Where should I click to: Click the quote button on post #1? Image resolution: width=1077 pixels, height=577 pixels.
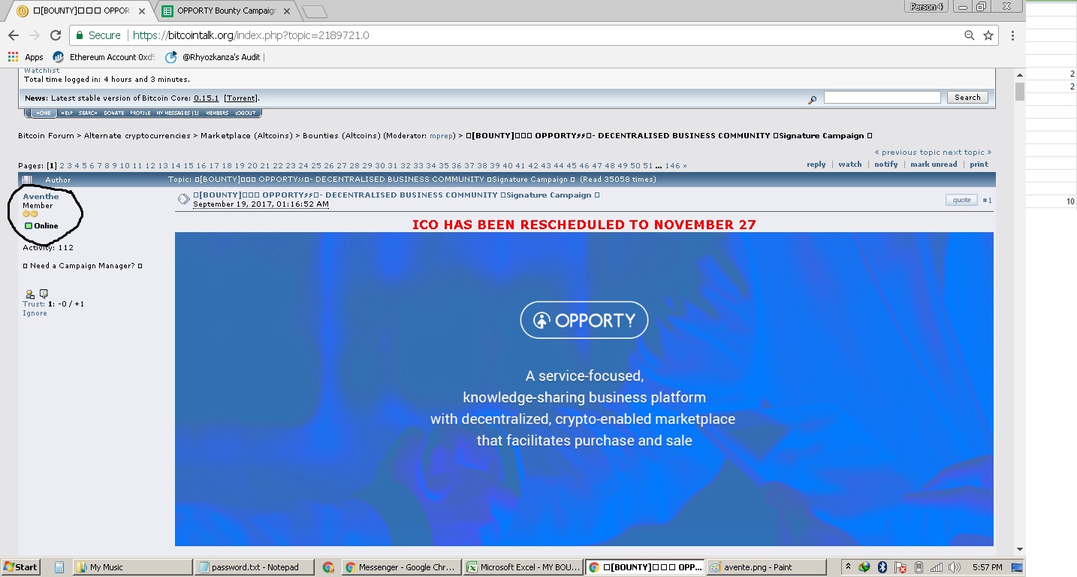[961, 200]
